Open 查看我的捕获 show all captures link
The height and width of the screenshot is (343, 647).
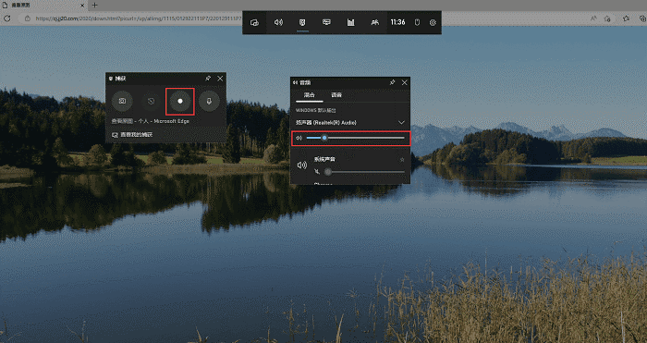pyautogui.click(x=132, y=135)
